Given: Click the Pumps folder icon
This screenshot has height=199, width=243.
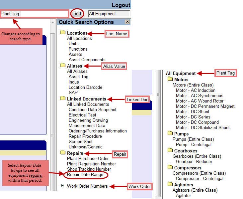Looking at the screenshot, I should [170, 134].
